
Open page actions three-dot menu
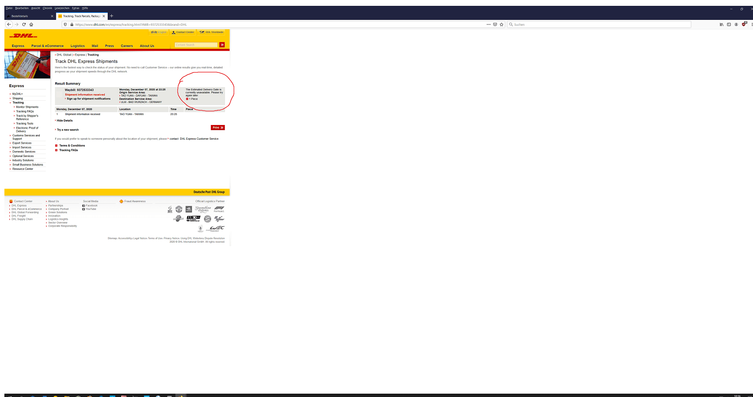point(488,25)
